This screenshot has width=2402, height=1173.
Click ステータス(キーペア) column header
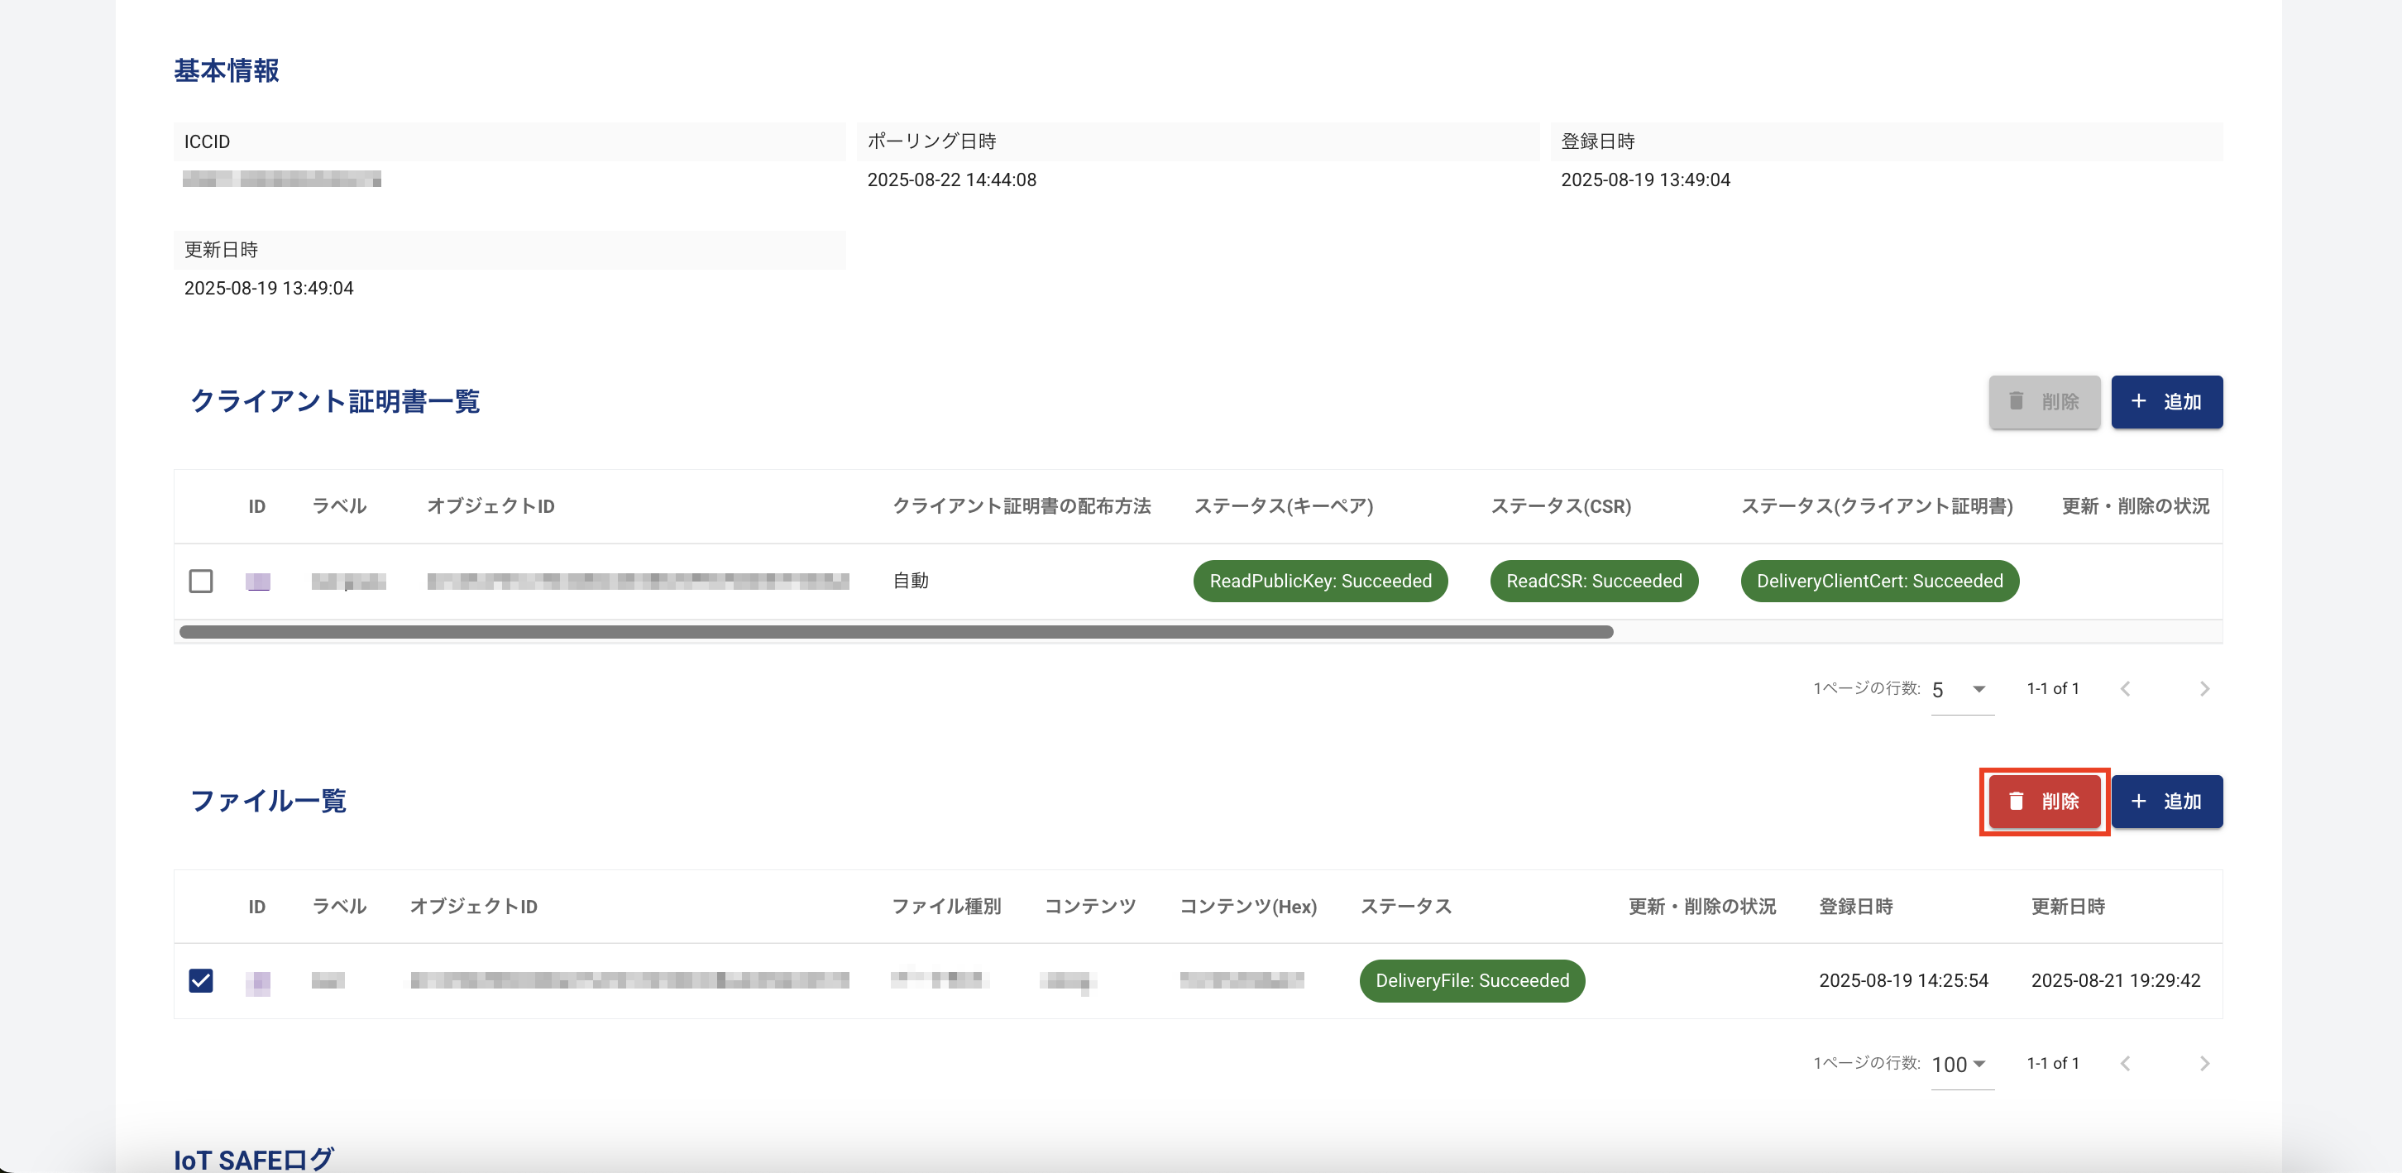click(x=1283, y=506)
